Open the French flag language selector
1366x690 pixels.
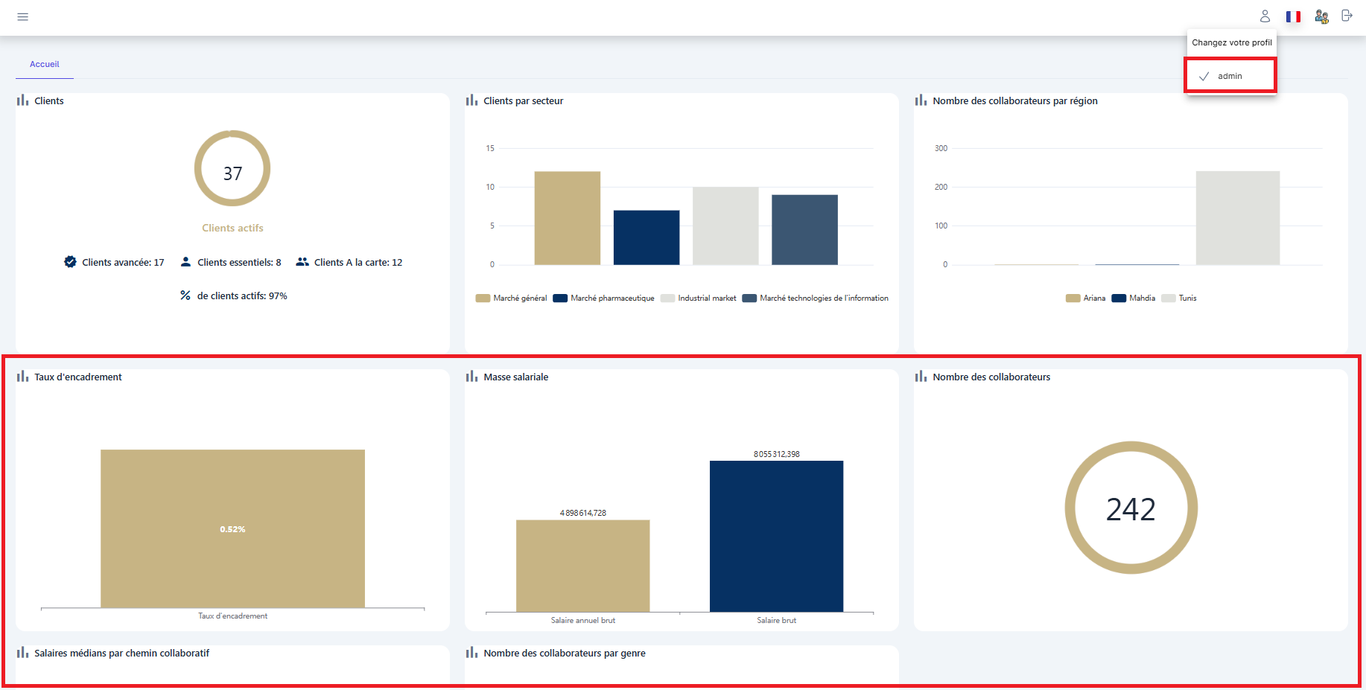[x=1293, y=16]
